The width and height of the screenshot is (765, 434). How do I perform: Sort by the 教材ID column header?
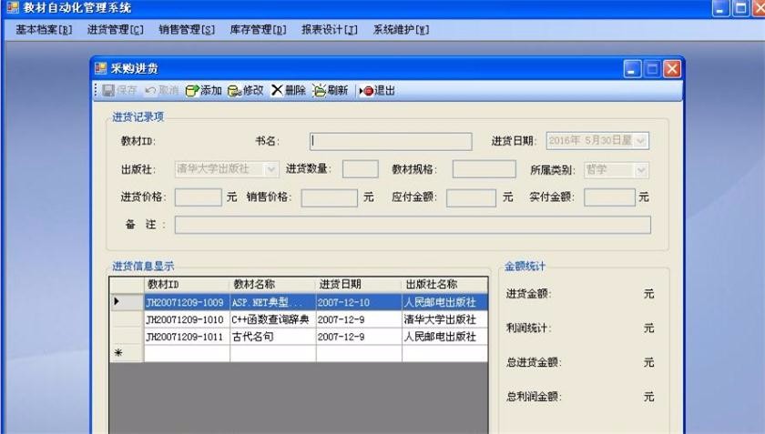point(187,284)
